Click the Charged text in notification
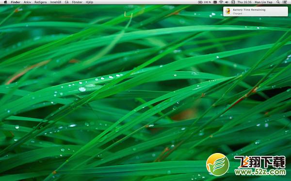The image size is (291, 181). [237, 14]
